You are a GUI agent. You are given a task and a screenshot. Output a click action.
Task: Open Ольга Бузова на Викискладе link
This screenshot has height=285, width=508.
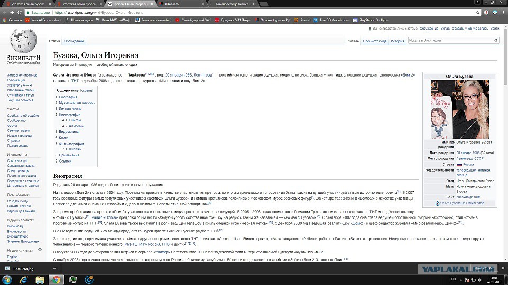(x=461, y=203)
